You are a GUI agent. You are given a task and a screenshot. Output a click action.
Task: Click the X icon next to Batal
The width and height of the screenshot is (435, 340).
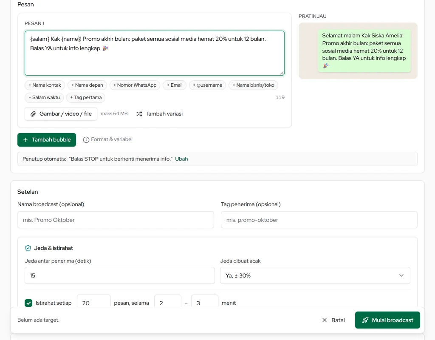(x=324, y=320)
